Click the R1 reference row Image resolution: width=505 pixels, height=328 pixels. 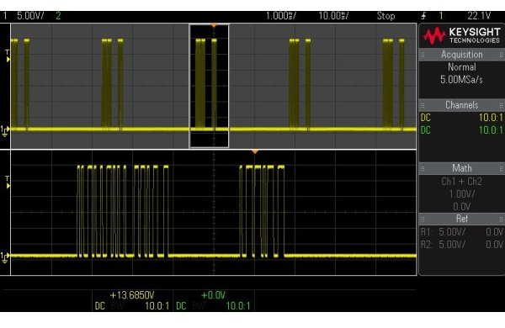[x=461, y=232]
